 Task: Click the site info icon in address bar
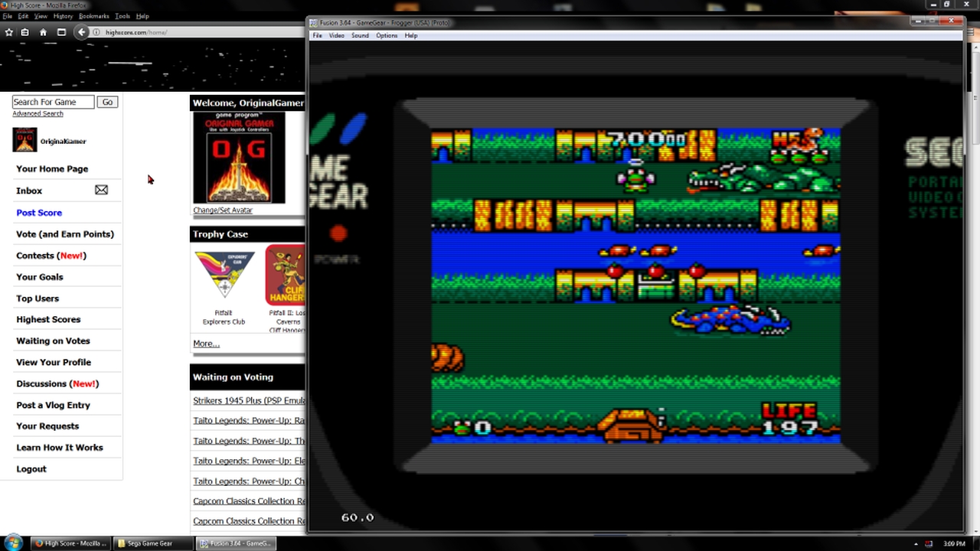[96, 32]
